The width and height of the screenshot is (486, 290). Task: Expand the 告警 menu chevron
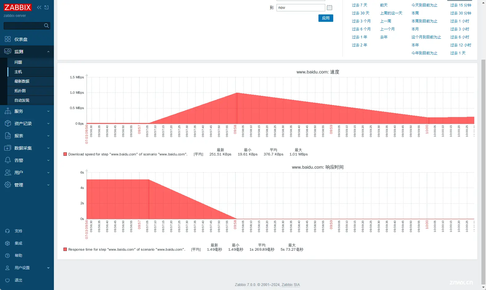coord(48,160)
